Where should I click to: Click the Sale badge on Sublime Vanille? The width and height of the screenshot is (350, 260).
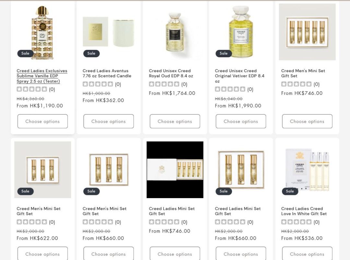click(26, 53)
